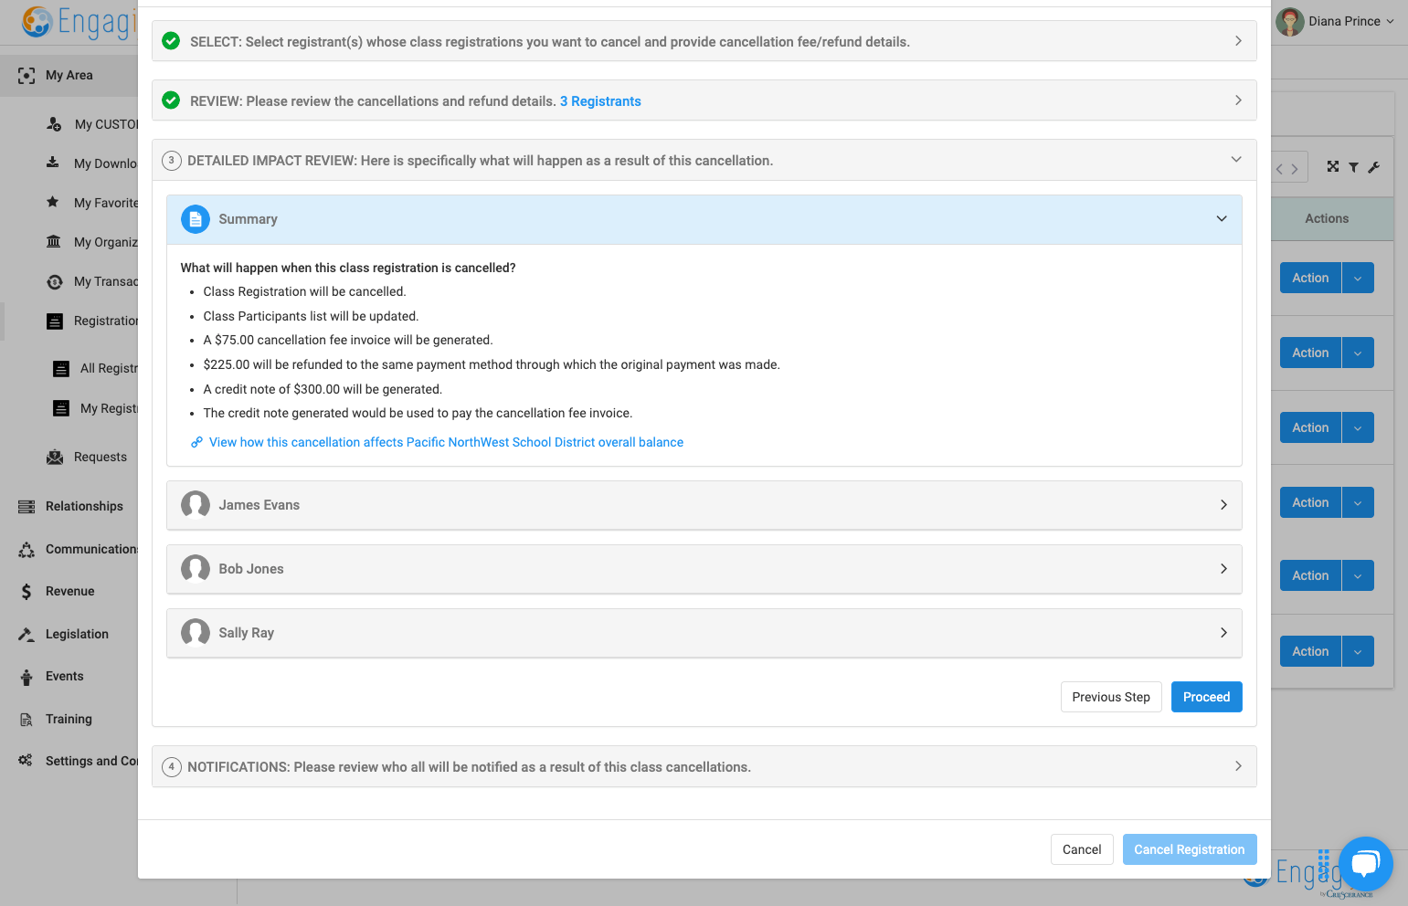Expand James Evans details
Viewport: 1408px width, 906px height.
[x=704, y=505]
